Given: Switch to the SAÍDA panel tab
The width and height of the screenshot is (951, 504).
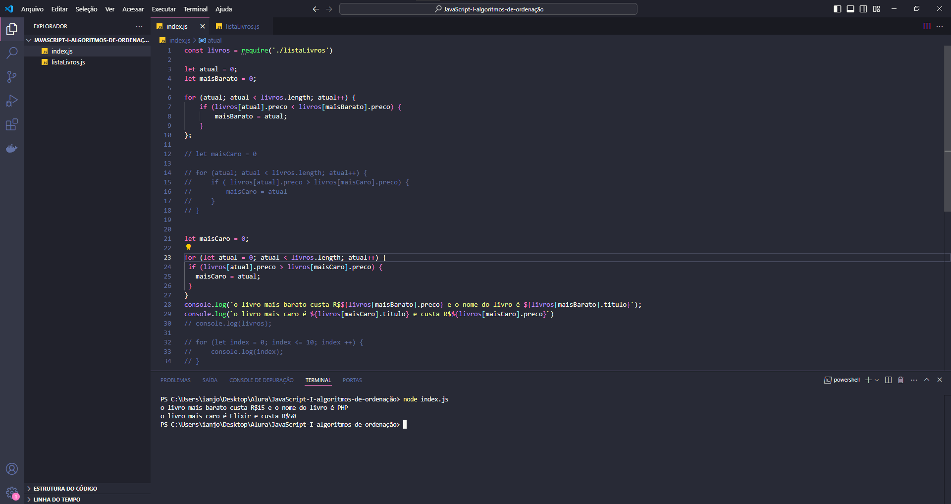Looking at the screenshot, I should pyautogui.click(x=210, y=380).
